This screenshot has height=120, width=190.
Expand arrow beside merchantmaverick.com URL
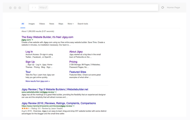coord(74,106)
